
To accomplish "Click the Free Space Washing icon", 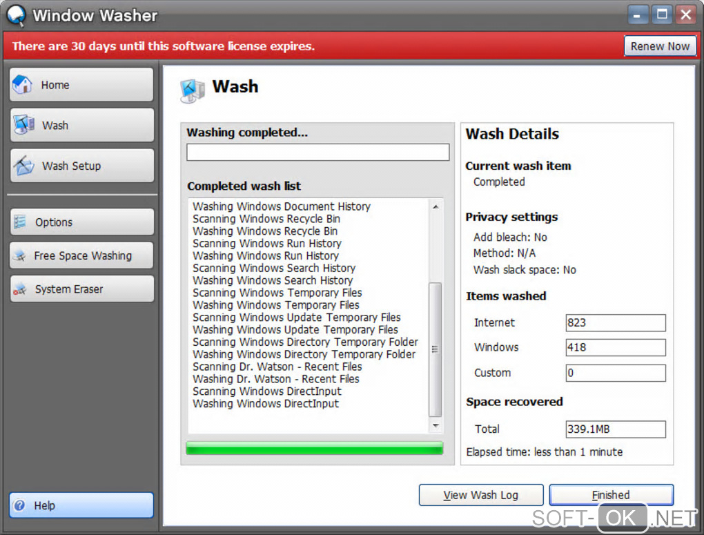I will click(x=20, y=255).
